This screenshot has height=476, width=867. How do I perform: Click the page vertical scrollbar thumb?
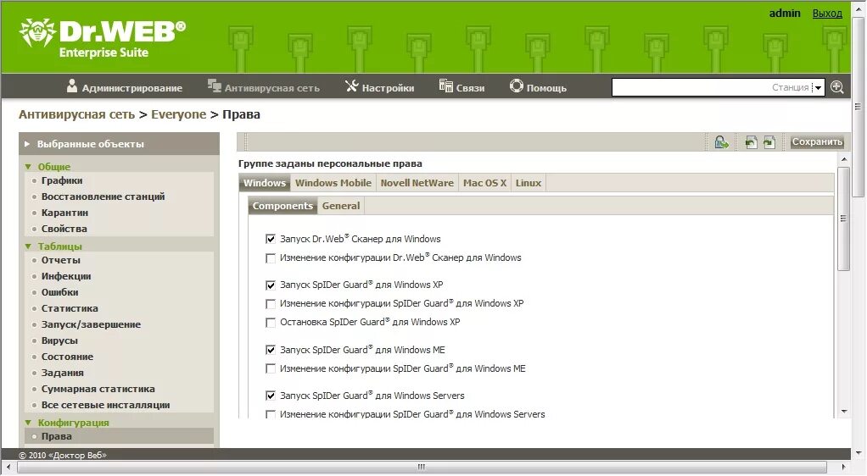(859, 107)
